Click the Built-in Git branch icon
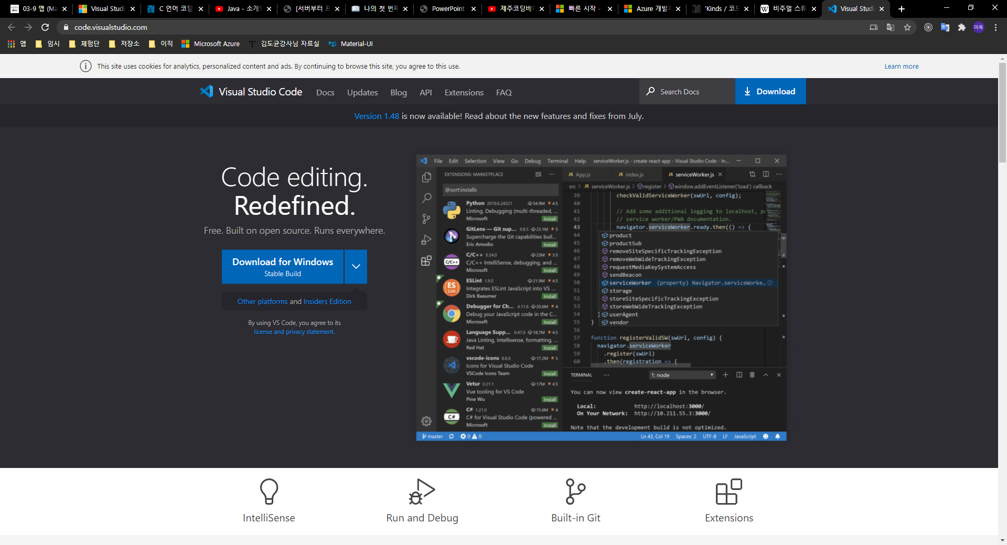1007x545 pixels. [575, 492]
